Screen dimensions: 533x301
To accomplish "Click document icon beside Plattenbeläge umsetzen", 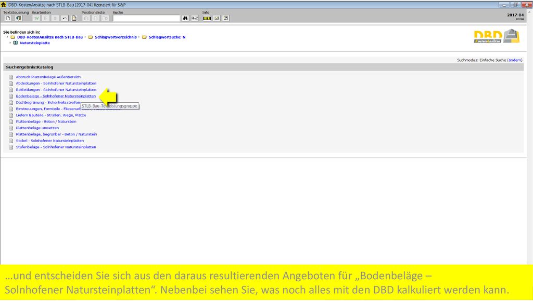I will [x=11, y=128].
